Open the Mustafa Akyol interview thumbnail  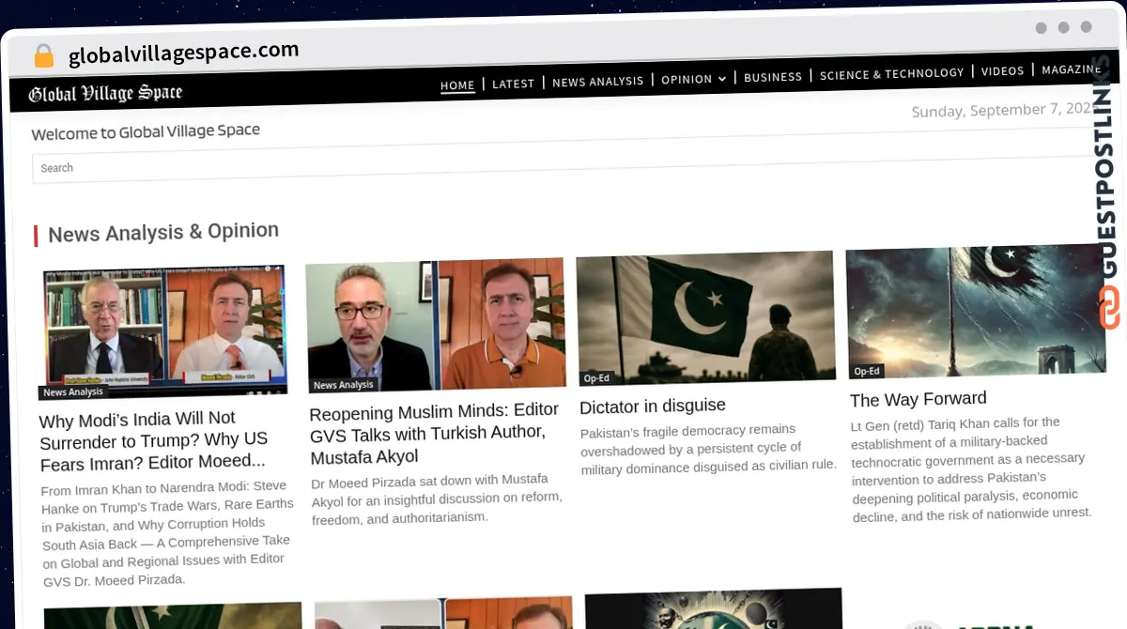[436, 325]
